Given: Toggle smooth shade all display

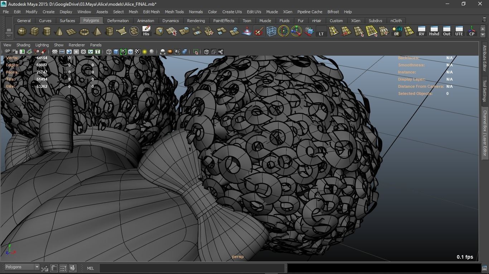Looking at the screenshot, I should [x=116, y=52].
